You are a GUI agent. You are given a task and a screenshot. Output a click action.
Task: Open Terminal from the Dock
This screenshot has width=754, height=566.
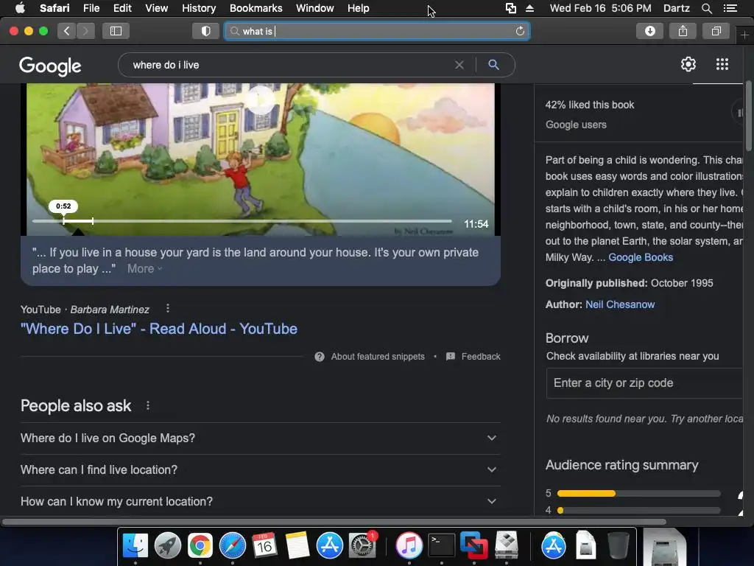442,545
